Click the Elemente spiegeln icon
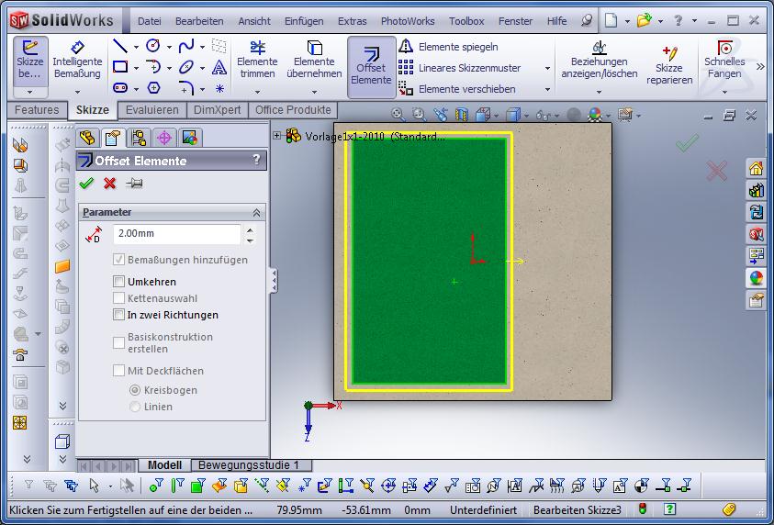The height and width of the screenshot is (525, 774). (x=406, y=47)
